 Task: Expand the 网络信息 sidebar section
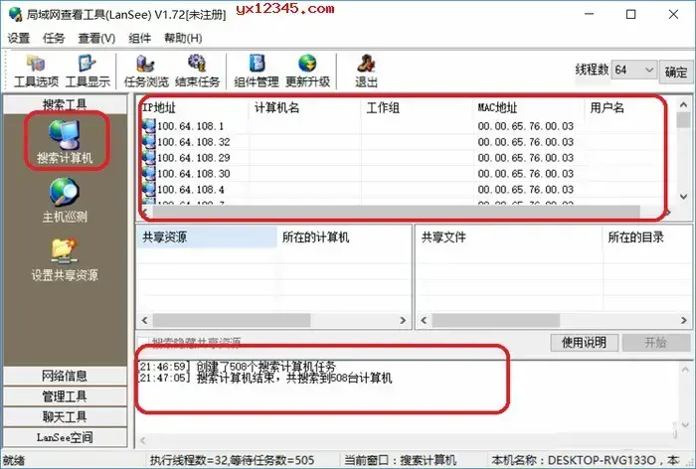coord(65,376)
